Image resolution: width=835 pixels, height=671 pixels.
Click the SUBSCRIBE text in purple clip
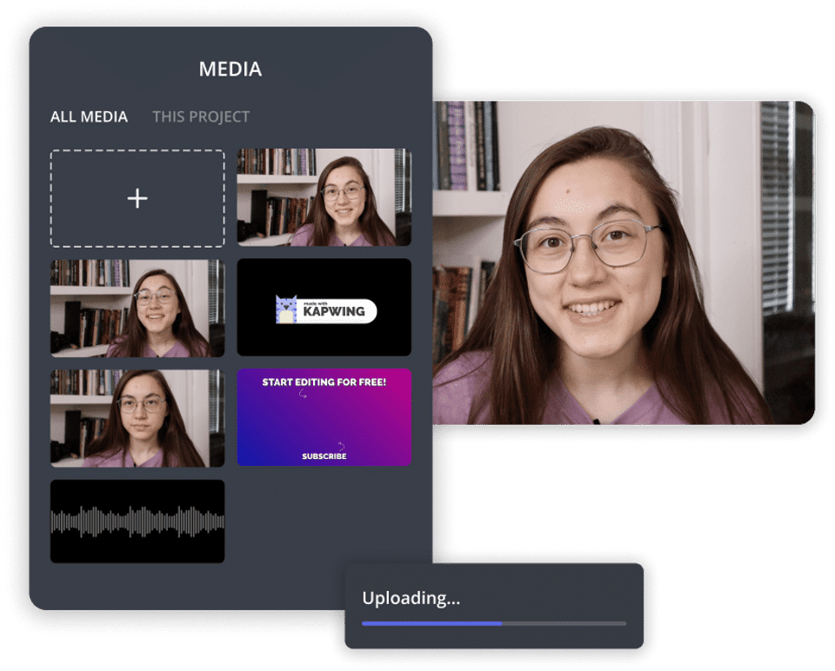coord(324,456)
